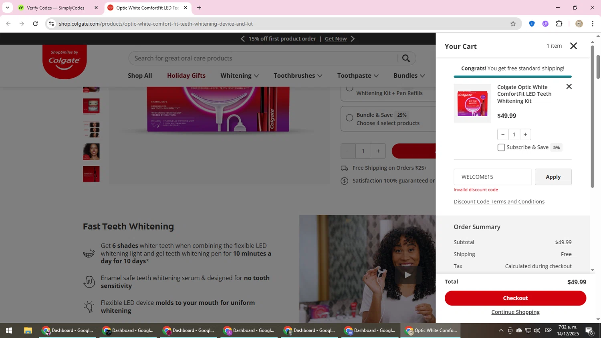Viewport: 601px width, 338px height.
Task: Focus the oral care products search box
Action: point(262,58)
